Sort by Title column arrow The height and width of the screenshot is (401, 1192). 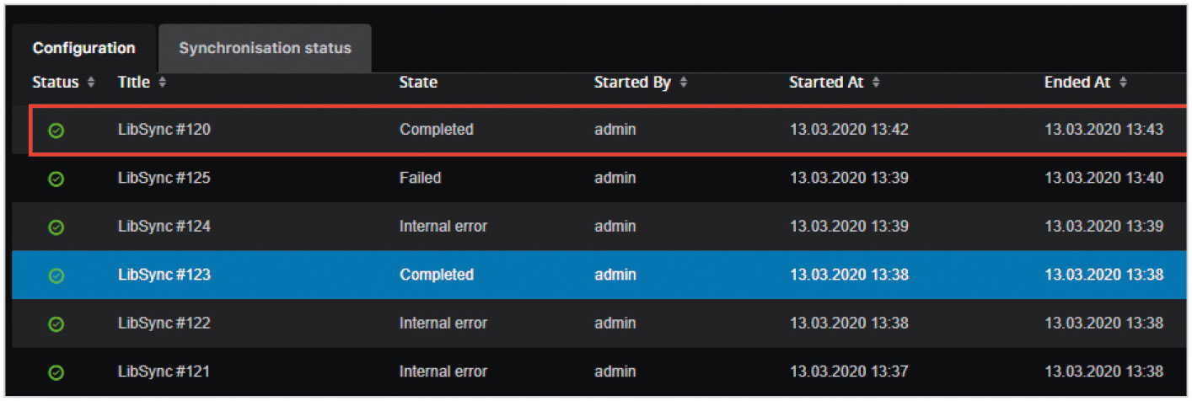click(x=163, y=83)
